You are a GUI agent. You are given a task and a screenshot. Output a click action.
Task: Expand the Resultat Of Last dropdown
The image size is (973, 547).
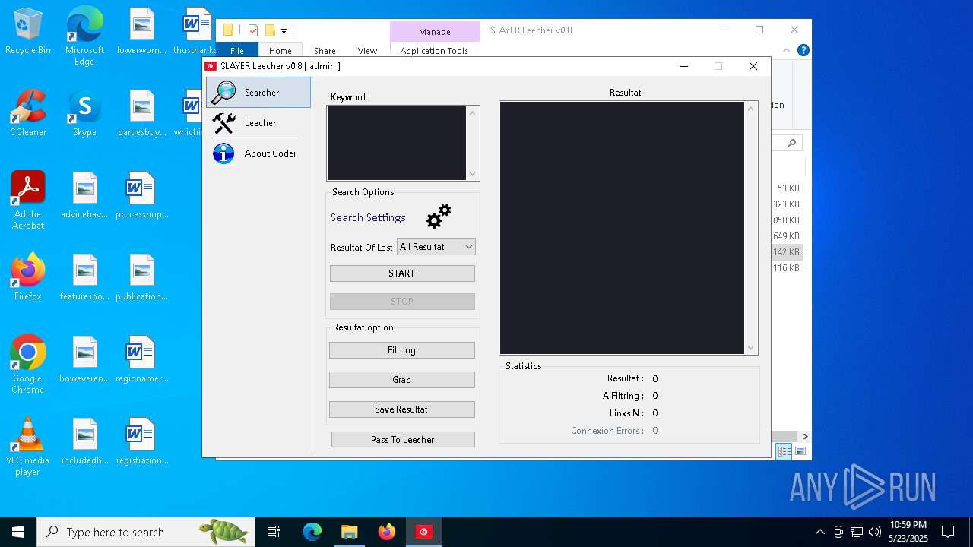coord(436,247)
